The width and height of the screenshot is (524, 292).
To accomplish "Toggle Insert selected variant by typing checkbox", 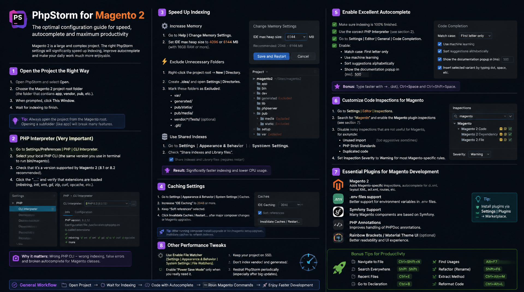I will (x=440, y=68).
